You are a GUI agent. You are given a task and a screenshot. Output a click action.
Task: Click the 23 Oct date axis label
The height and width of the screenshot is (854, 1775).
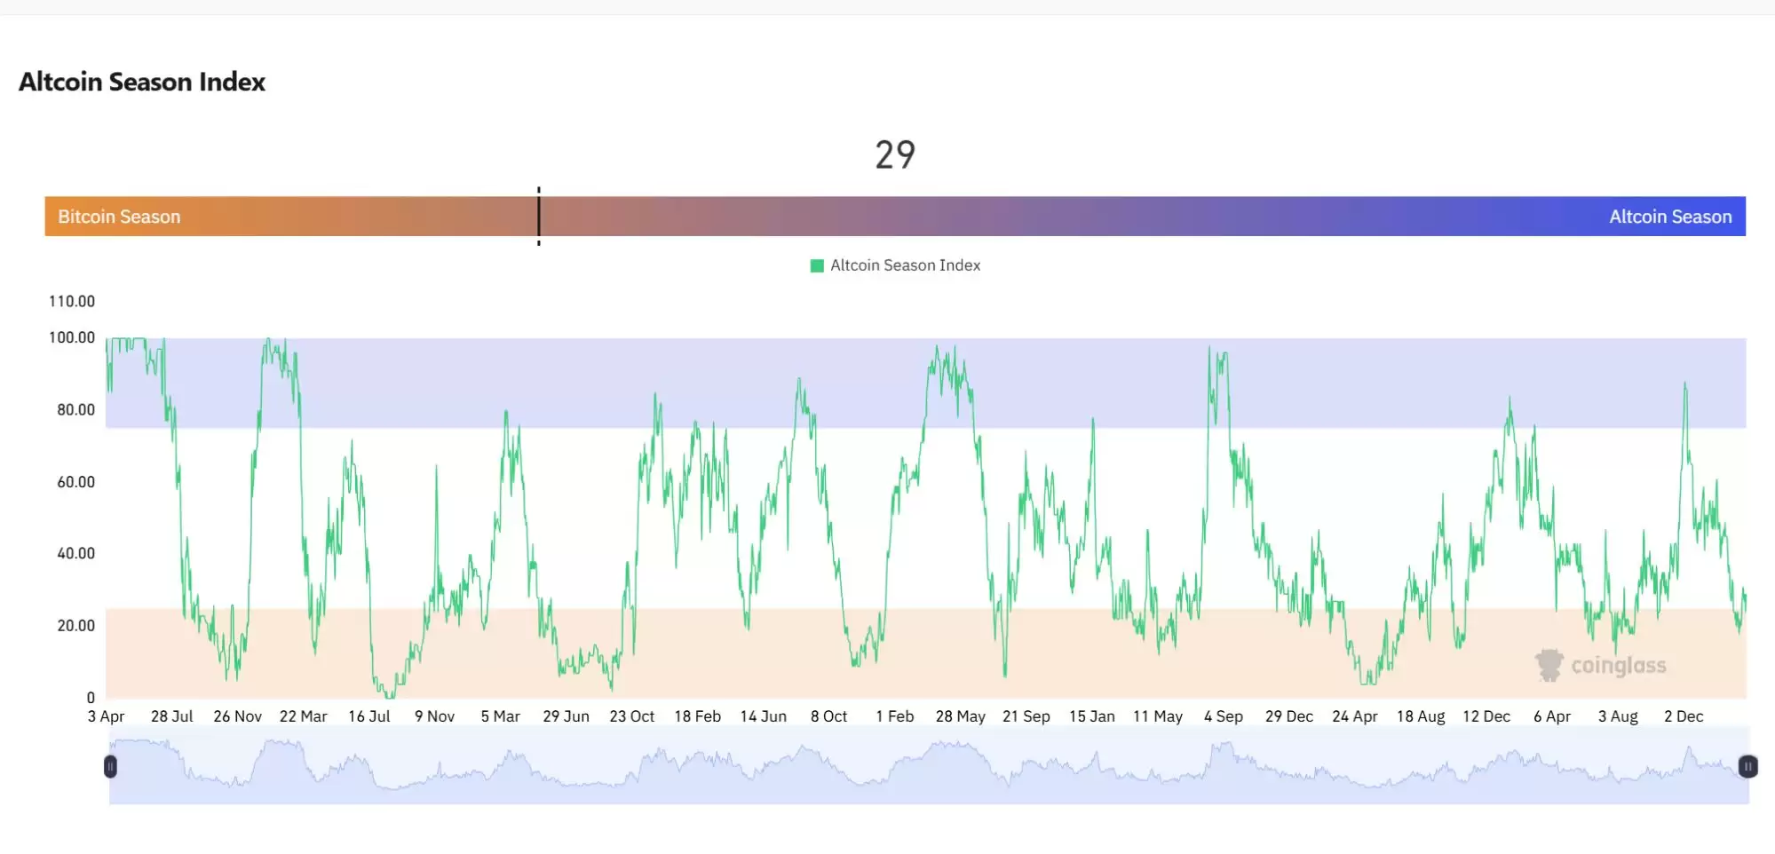pyautogui.click(x=631, y=716)
